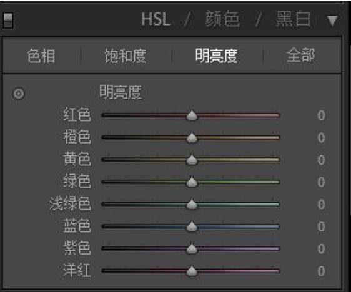Click the 浅绿色 luminance slider handle
The width and height of the screenshot is (351, 292).
[x=192, y=204]
